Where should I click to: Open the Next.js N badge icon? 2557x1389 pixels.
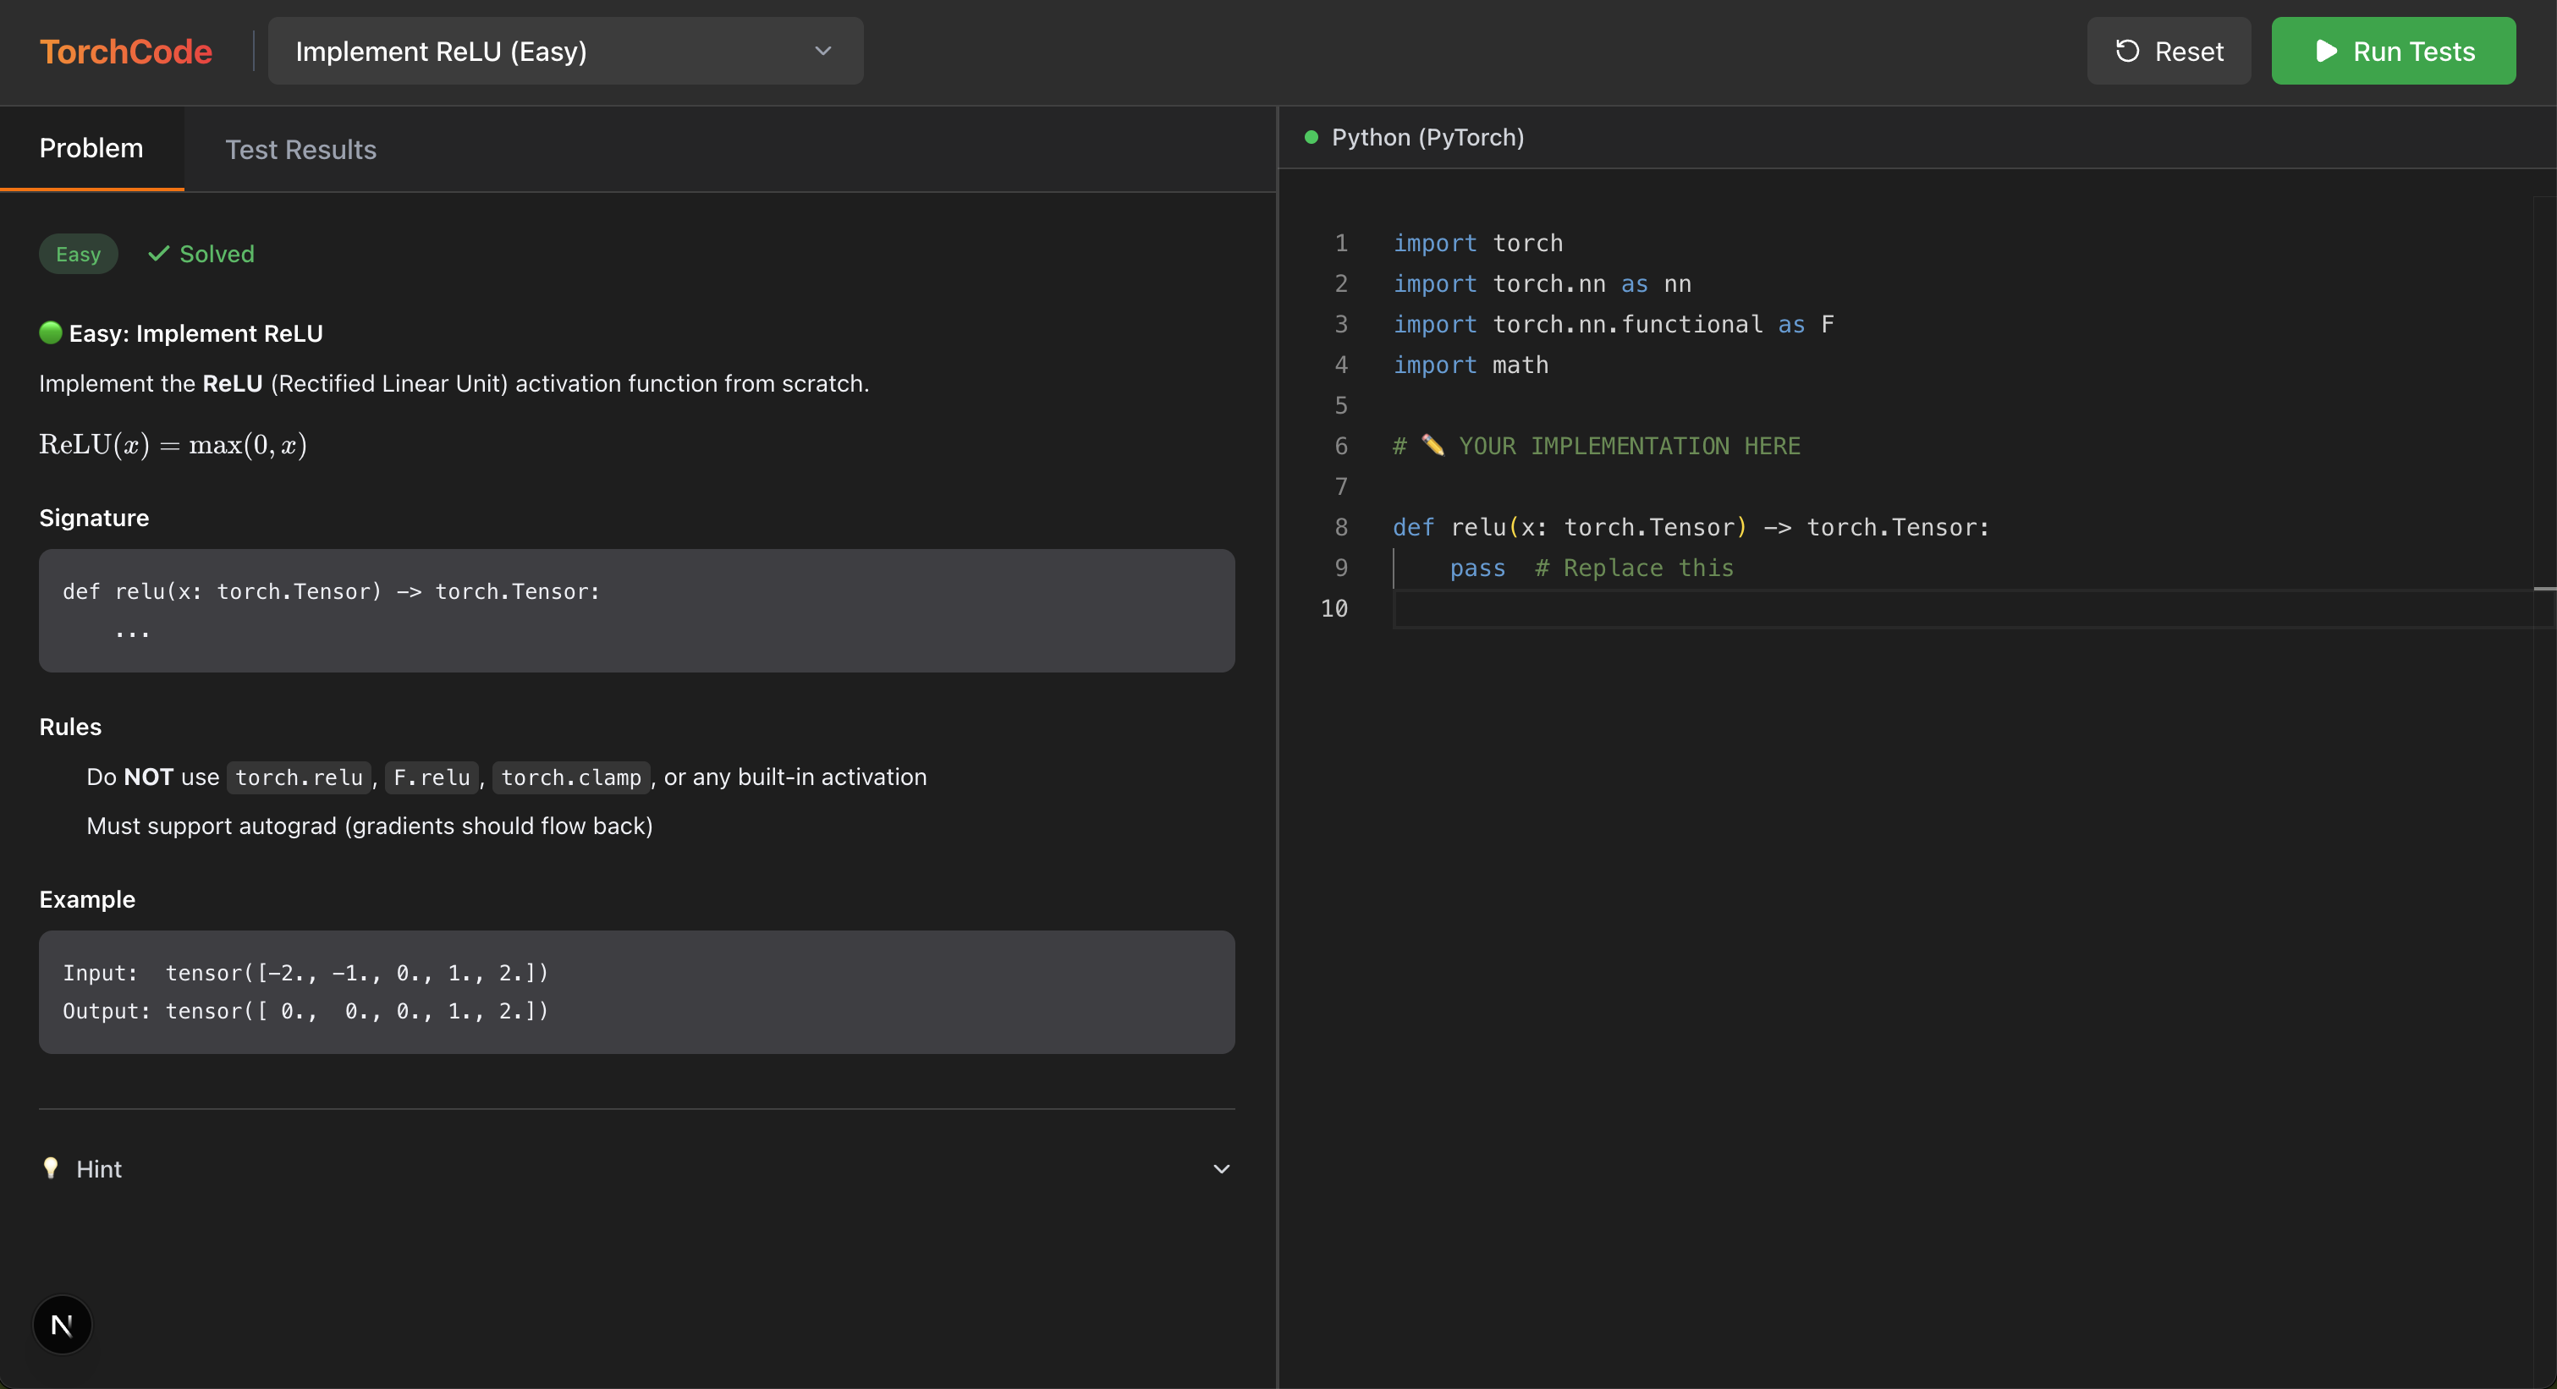tap(63, 1325)
